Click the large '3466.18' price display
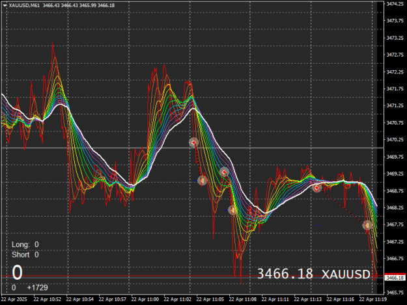 click(285, 274)
